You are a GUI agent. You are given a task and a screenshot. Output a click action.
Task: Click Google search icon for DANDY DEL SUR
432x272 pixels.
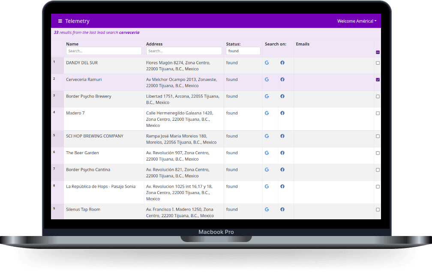pyautogui.click(x=267, y=63)
